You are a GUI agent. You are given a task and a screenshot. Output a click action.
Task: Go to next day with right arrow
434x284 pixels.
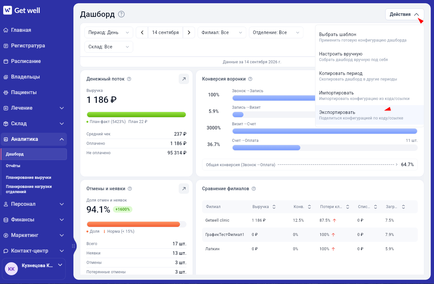(x=189, y=32)
